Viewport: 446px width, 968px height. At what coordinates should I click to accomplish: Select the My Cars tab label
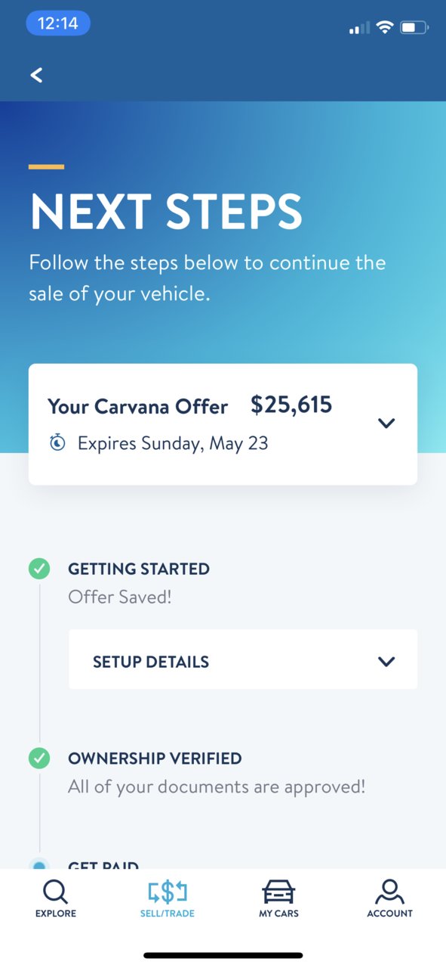278,914
